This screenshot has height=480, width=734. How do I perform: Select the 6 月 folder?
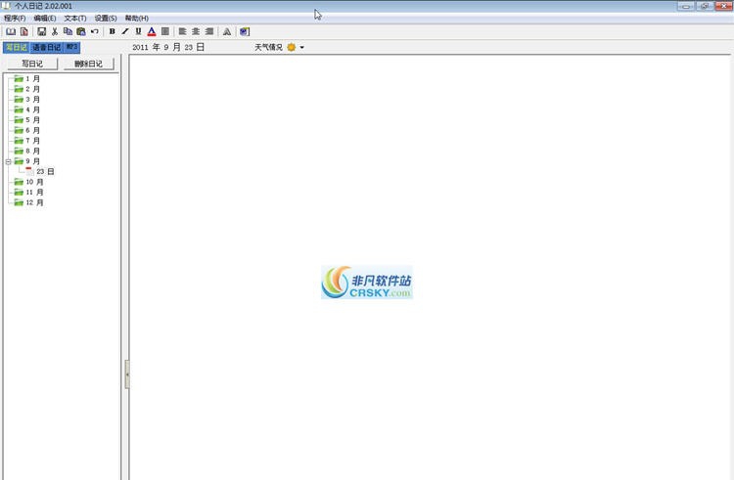tap(27, 130)
